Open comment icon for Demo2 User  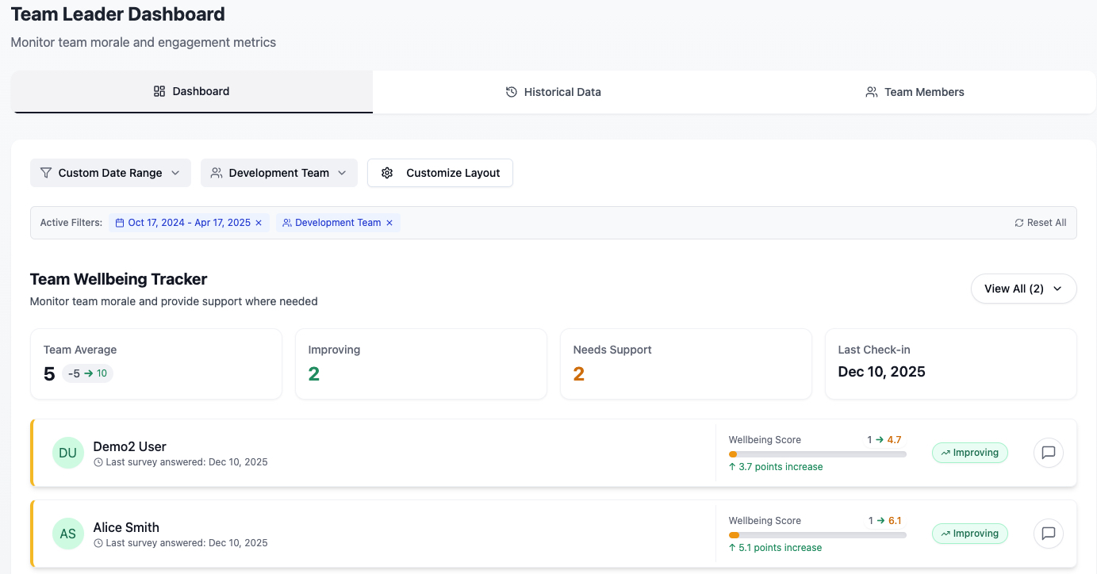[1048, 453]
